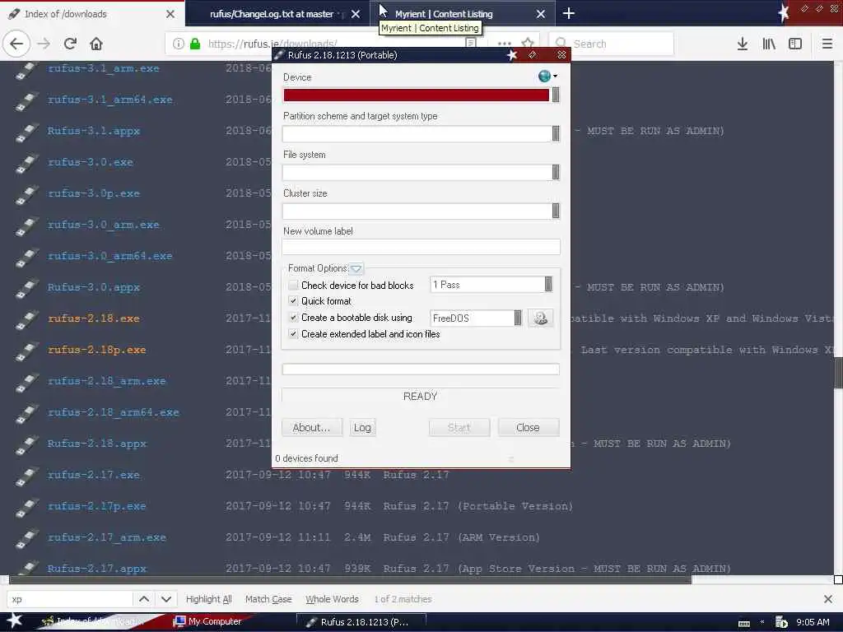Image resolution: width=843 pixels, height=632 pixels.
Task: Enable Check device for bad blocks
Action: tap(293, 285)
